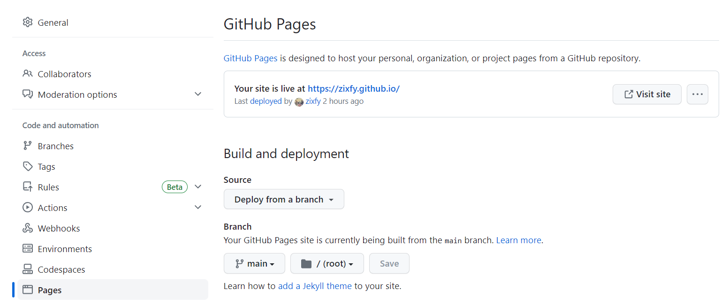Open the three-dots menu beside Visit site
721x304 pixels.
[x=698, y=94]
